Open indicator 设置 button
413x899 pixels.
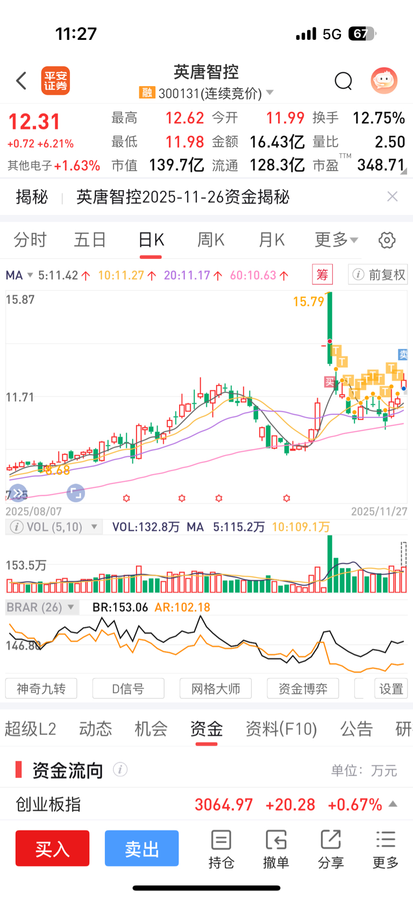[x=391, y=689]
